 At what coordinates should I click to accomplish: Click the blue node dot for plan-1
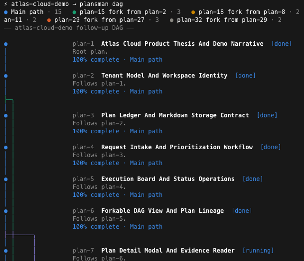(x=6, y=44)
